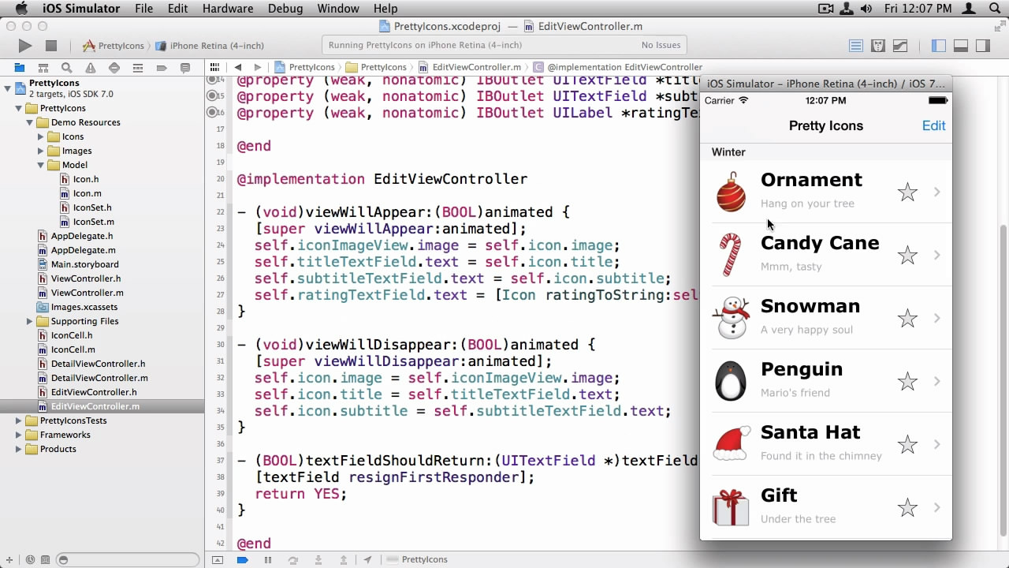Stop the running app in Xcode

coord(51,46)
